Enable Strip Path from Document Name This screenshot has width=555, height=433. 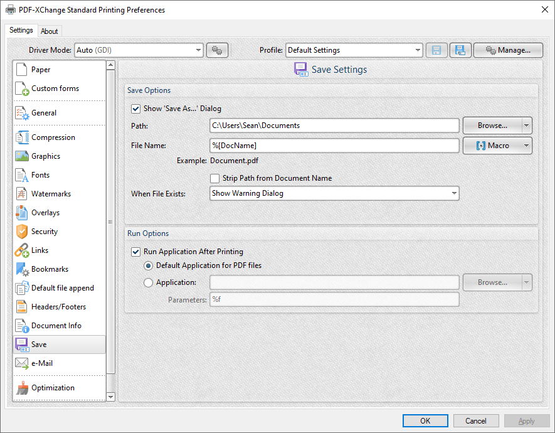pos(214,178)
